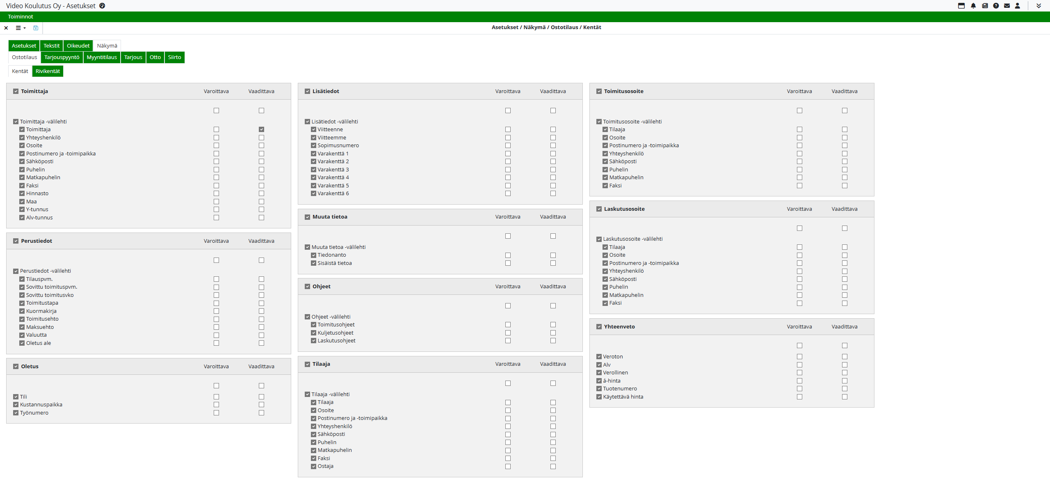
Task: Uncheck the Vaadittava checkbox for Toimittaja field
Action: pyautogui.click(x=261, y=130)
